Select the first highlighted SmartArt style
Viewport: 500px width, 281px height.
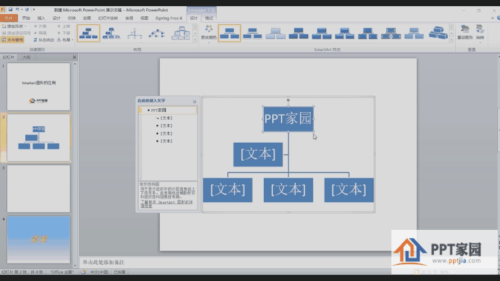[229, 33]
